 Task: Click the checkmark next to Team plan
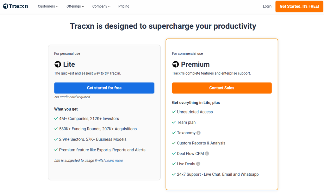pos(174,122)
